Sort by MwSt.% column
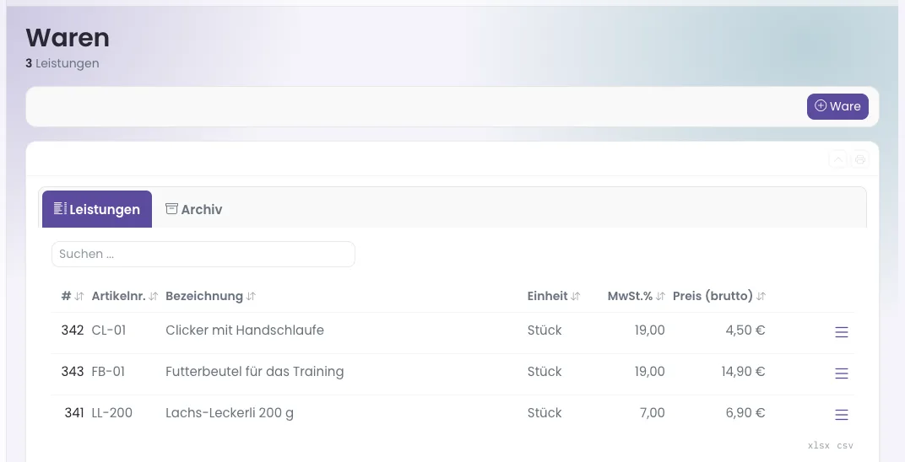The height and width of the screenshot is (462, 905). 636,296
